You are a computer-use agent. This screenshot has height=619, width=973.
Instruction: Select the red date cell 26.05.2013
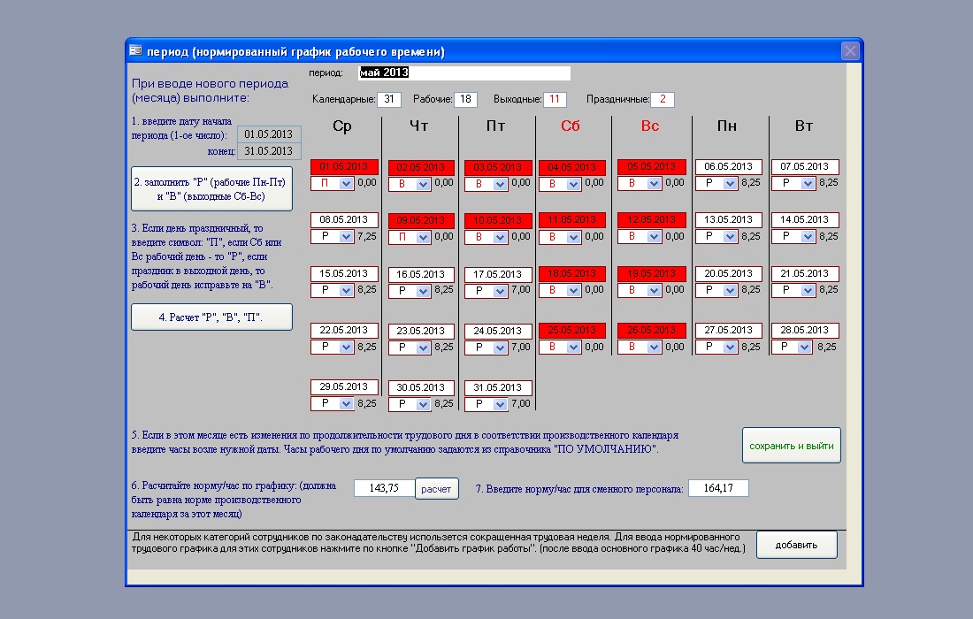652,331
